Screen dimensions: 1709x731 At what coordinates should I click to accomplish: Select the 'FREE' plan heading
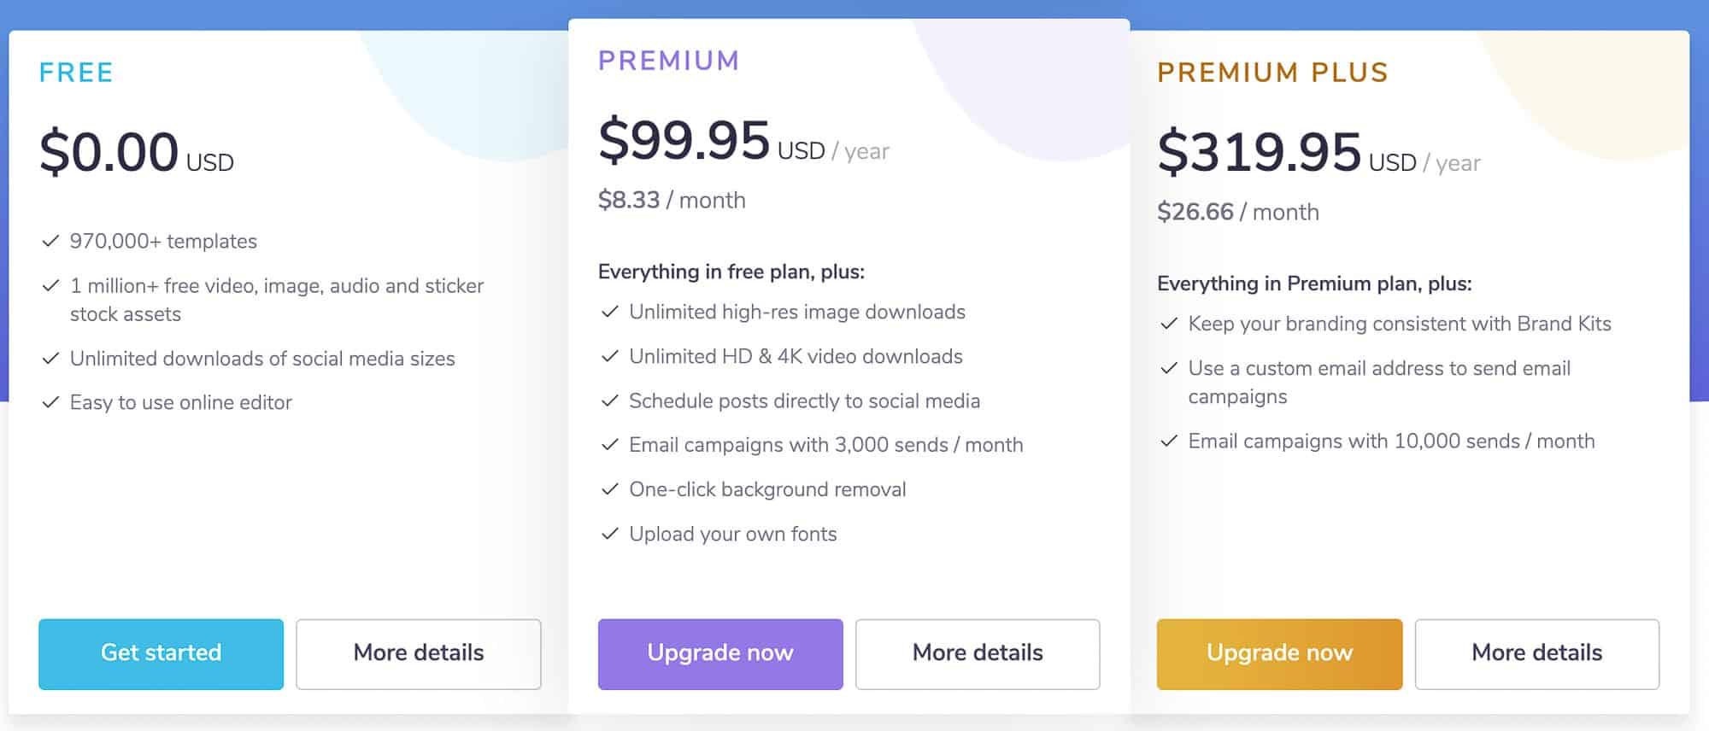76,73
